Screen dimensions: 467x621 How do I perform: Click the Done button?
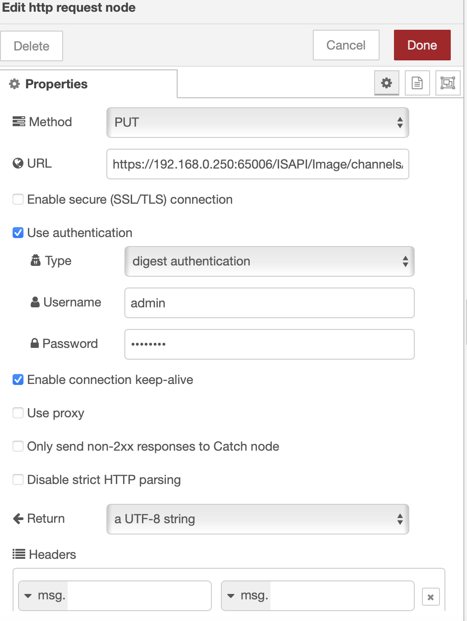pos(422,45)
